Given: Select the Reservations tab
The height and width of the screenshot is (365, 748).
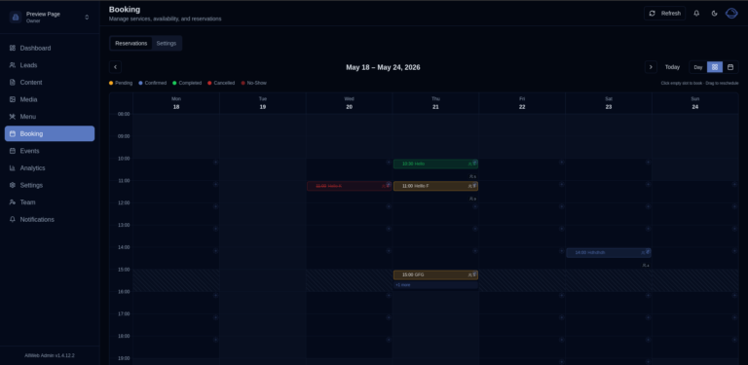Looking at the screenshot, I should pos(131,44).
